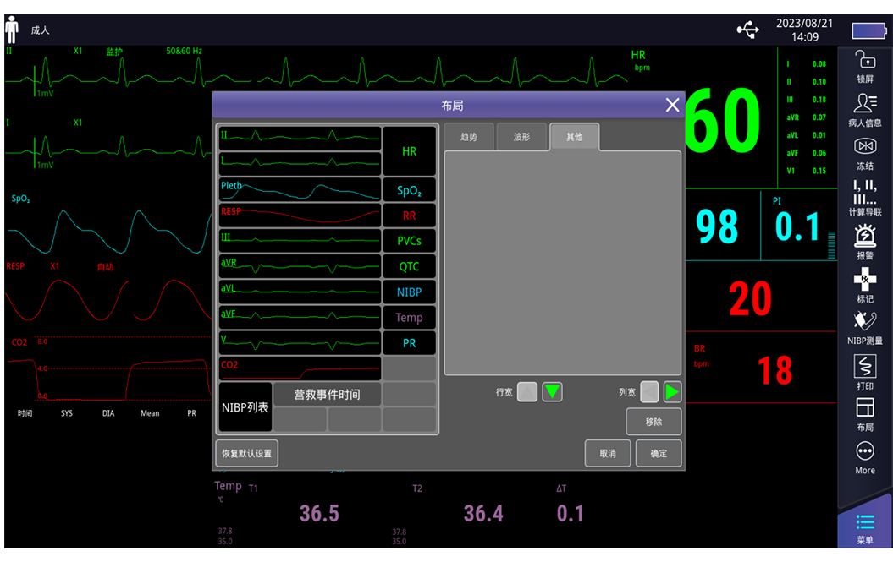Click the remove (移除) button
This screenshot has height=562, width=893.
[x=653, y=421]
